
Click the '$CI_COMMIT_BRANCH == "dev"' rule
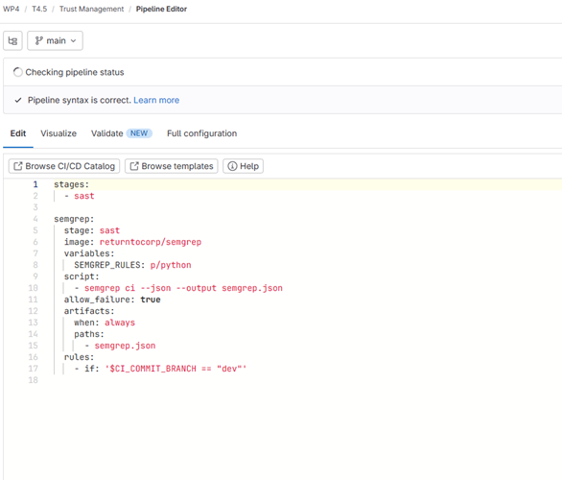point(176,369)
